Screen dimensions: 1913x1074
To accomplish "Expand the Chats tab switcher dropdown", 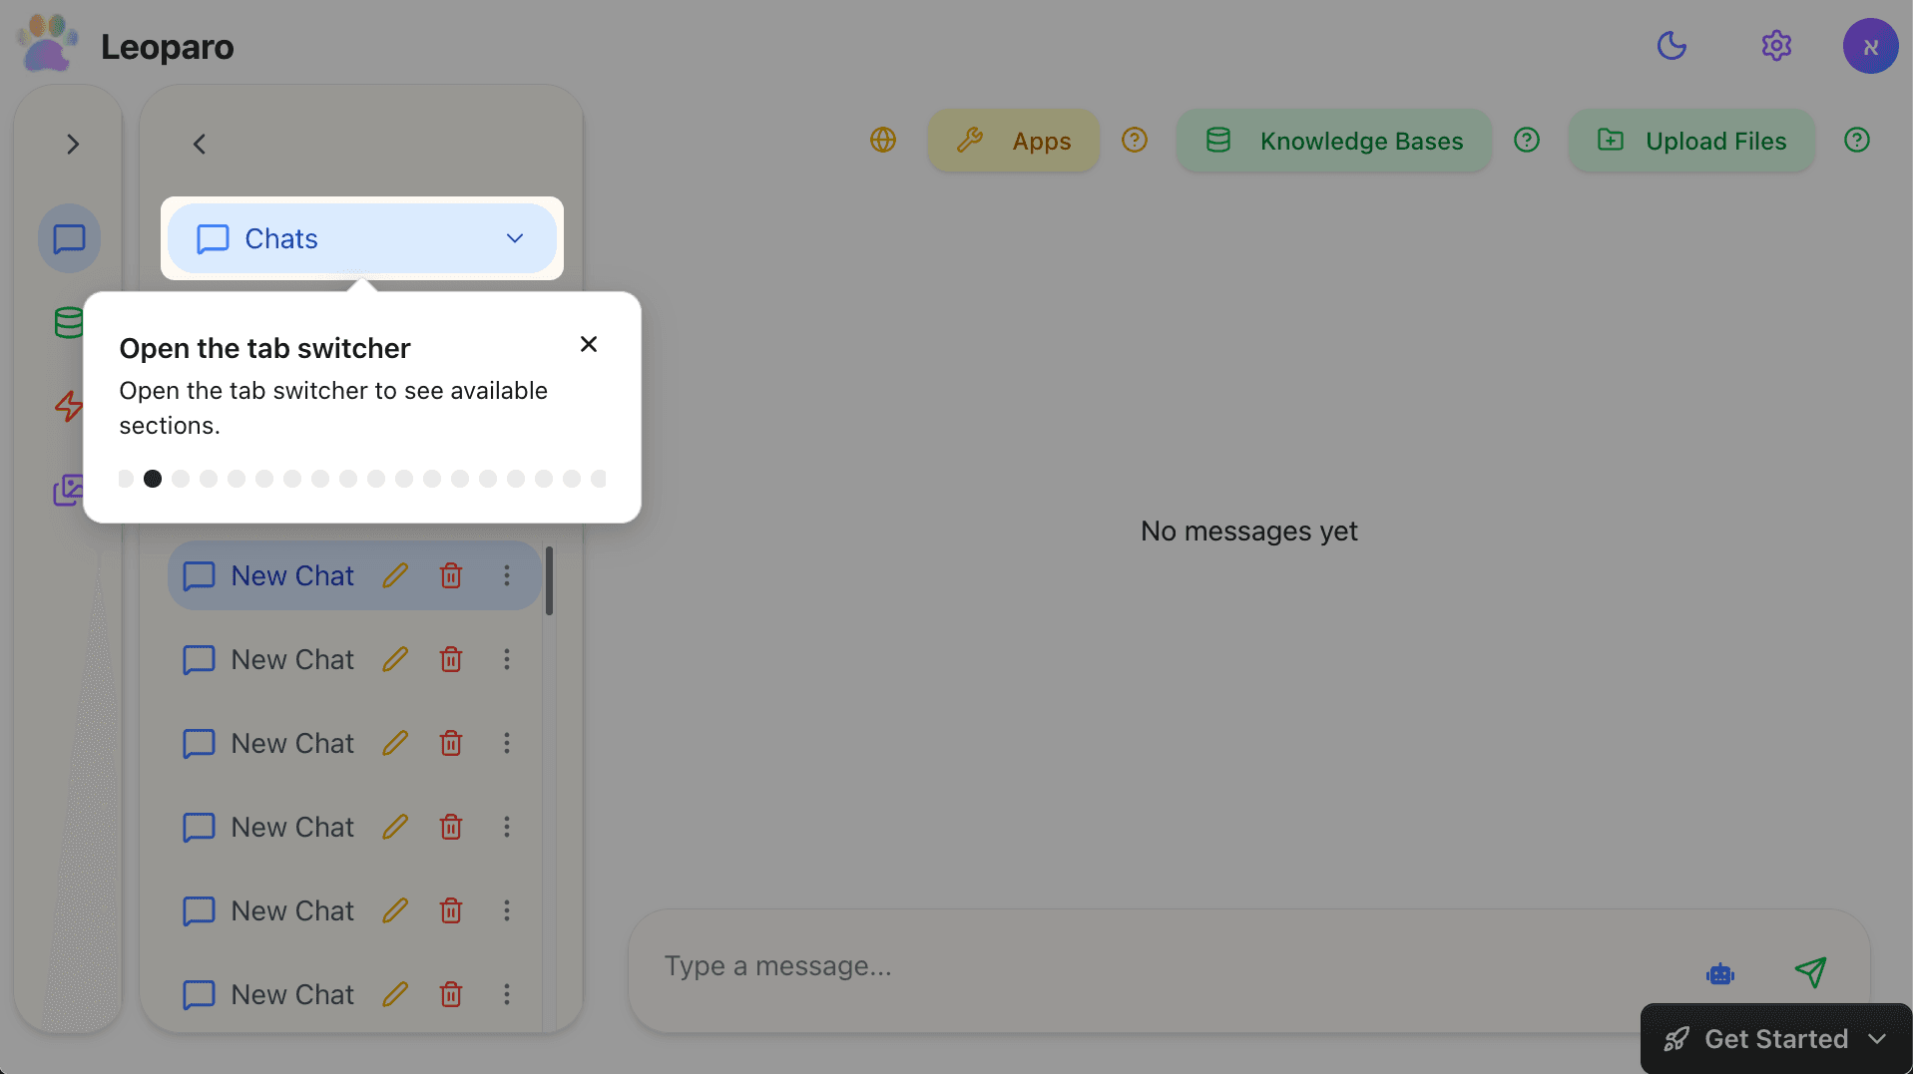I will point(514,238).
